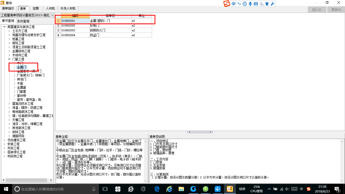Expand the 市政工程 node
Viewport: 345px width, 194px height.
point(5,148)
